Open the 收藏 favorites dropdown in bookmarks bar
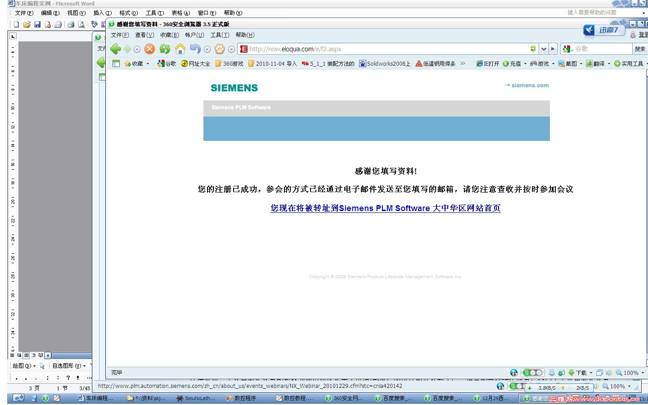Image resolution: width=648 pixels, height=405 pixels. click(137, 63)
